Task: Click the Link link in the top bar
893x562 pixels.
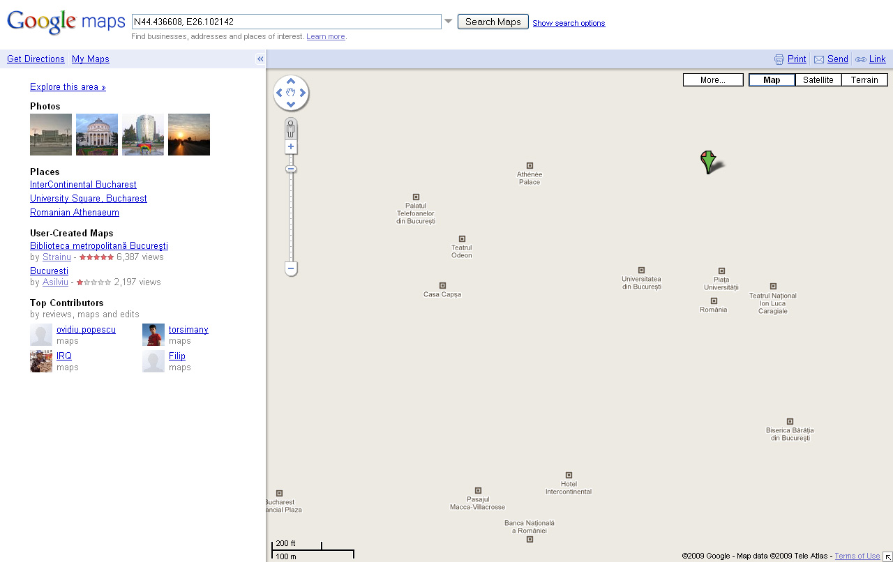Action: tap(877, 59)
